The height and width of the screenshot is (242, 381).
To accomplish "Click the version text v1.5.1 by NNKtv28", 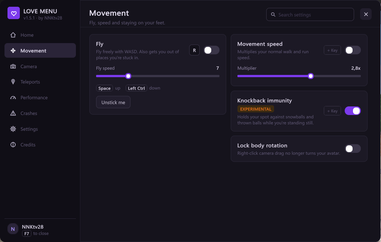I will point(43,18).
